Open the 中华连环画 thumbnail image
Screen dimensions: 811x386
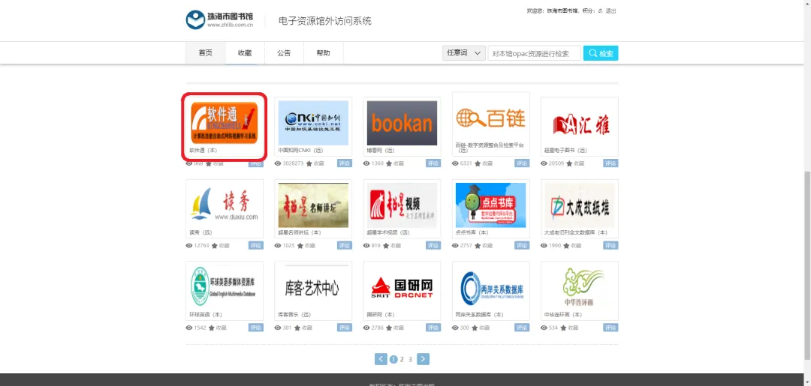tap(579, 287)
